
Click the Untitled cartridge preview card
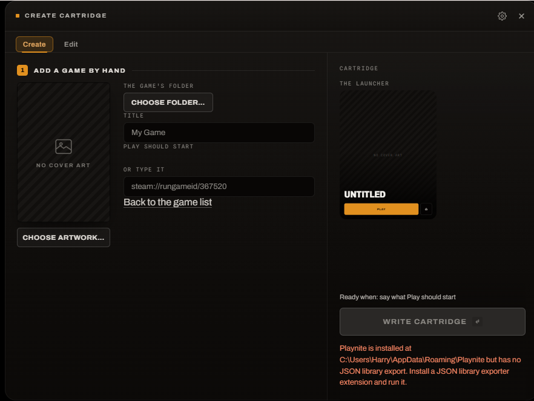(388, 154)
